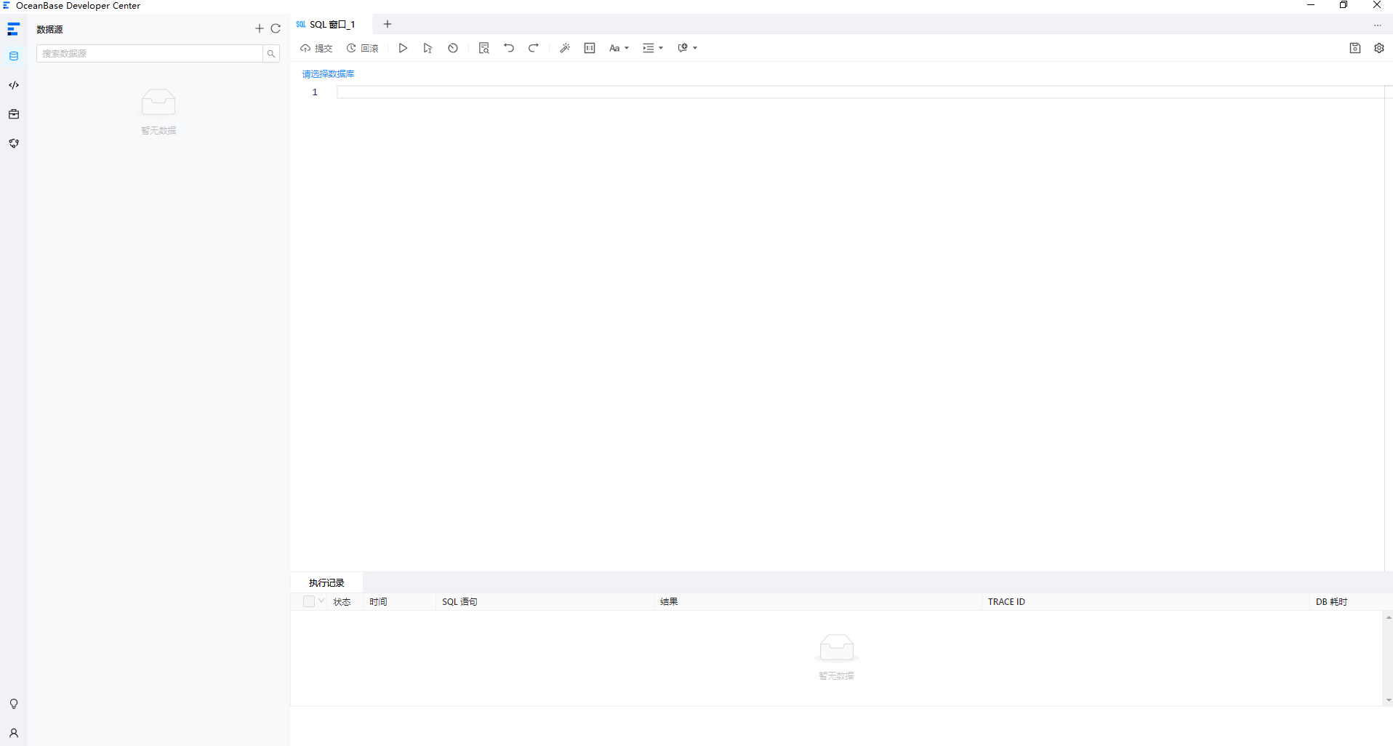Viewport: 1393px width, 746px height.
Task: Run the SQL script with the play icon
Action: (x=404, y=48)
